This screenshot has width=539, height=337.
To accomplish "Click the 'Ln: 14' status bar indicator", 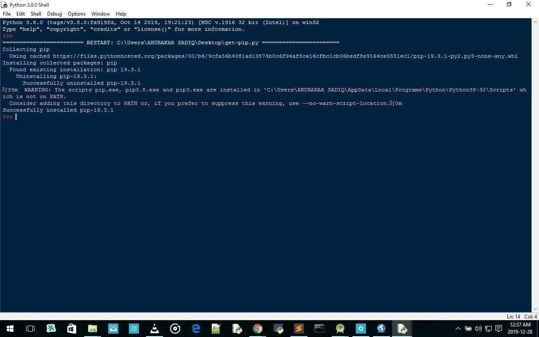I will point(514,316).
